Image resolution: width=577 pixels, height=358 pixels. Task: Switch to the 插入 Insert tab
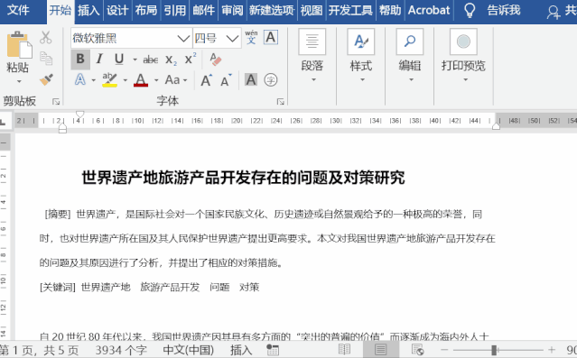pos(88,10)
